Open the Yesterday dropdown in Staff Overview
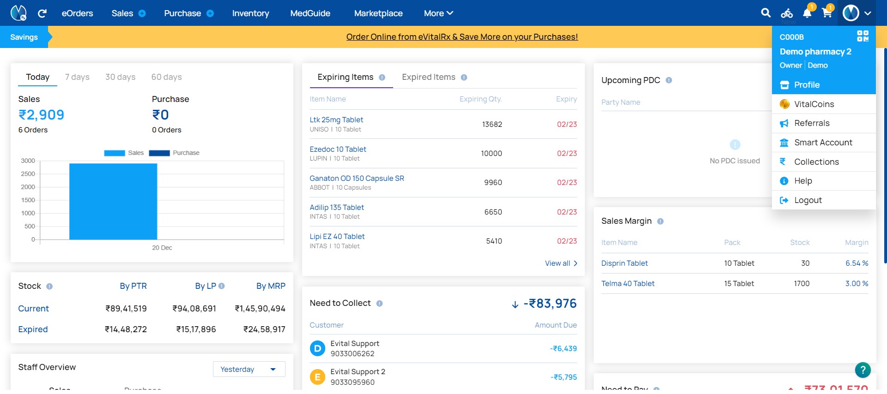The width and height of the screenshot is (887, 394). 249,369
